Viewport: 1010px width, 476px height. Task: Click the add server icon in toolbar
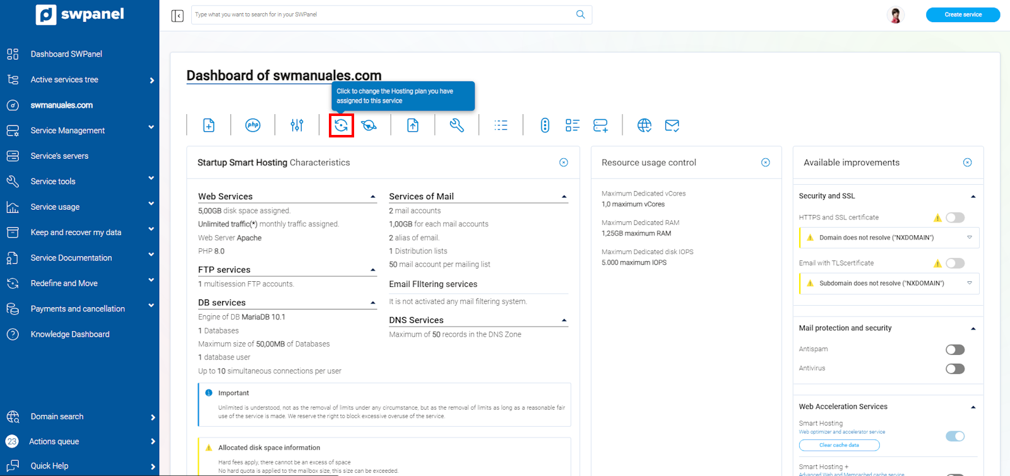pos(600,125)
